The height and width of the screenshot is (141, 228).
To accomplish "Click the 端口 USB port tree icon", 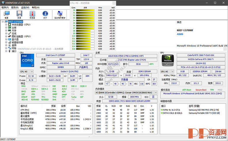I will click(10, 51).
